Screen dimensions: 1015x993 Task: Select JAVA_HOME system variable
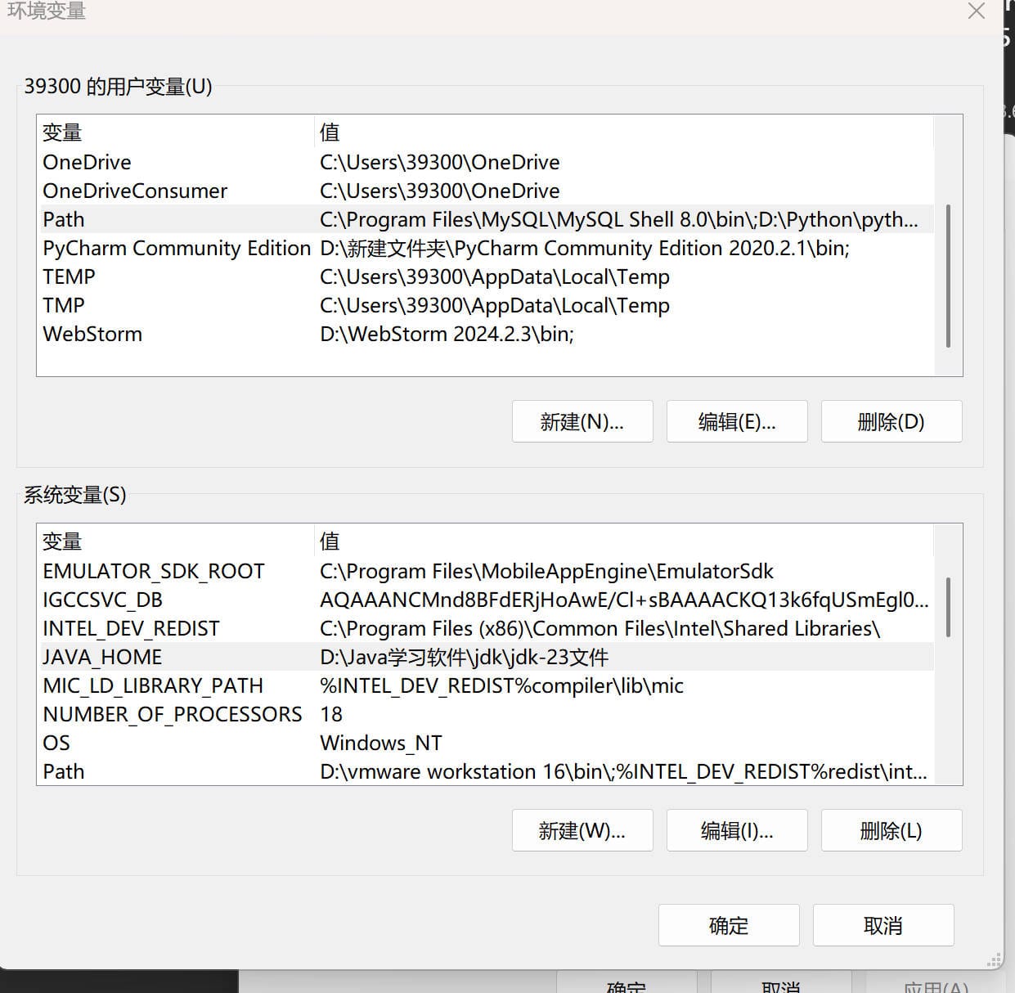[x=102, y=657]
